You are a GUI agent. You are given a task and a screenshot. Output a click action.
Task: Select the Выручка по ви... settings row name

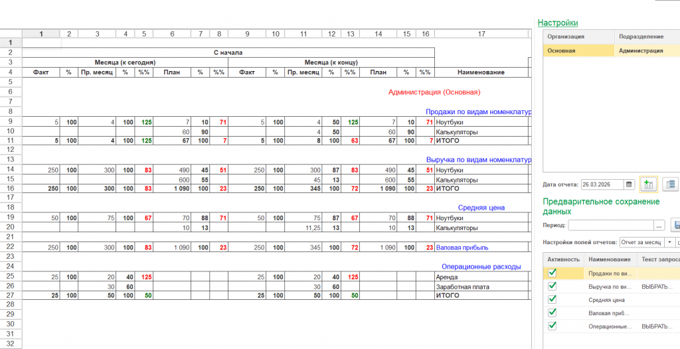coord(610,287)
